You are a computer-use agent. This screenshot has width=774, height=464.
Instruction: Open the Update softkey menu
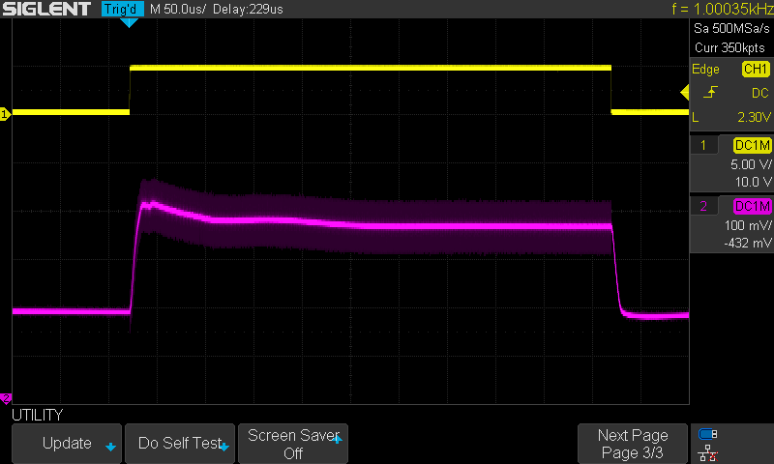pyautogui.click(x=67, y=444)
